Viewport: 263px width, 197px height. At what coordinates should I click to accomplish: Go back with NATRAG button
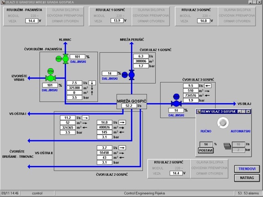pyautogui.click(x=247, y=178)
